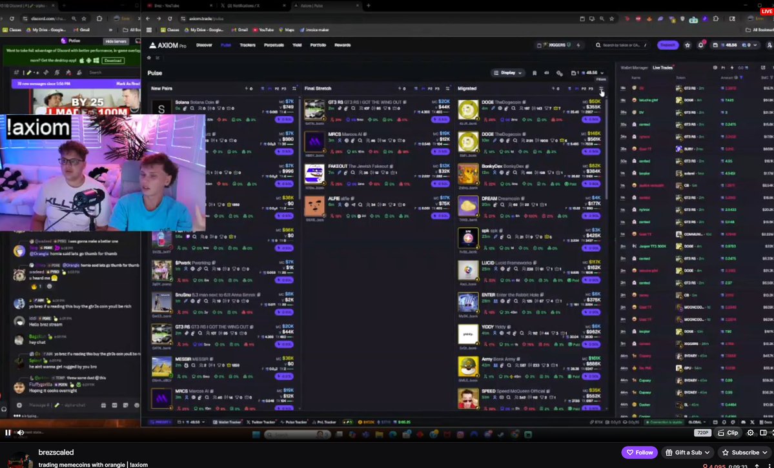Mute the stream volume
The width and height of the screenshot is (774, 468).
20,432
